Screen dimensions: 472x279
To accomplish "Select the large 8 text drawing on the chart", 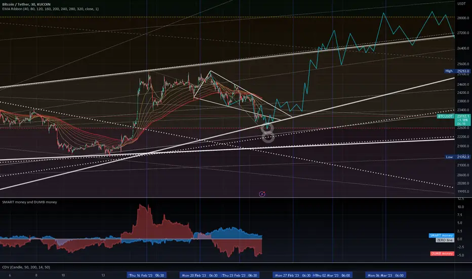I will tap(268, 133).
